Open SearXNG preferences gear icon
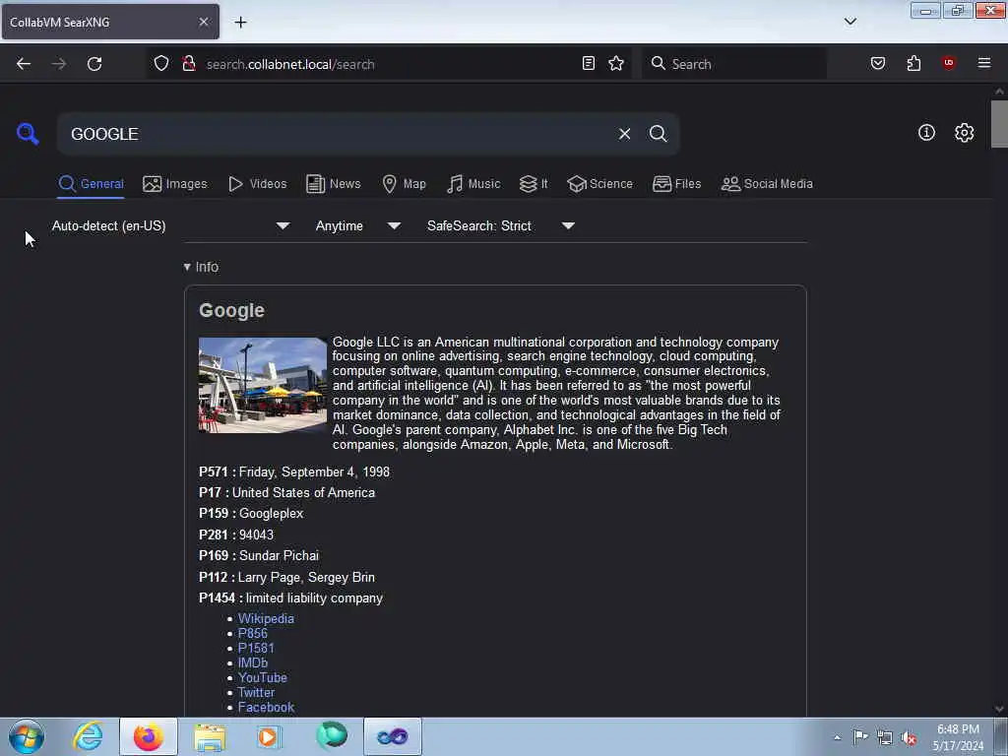Screen dimensions: 1008x756 [x=965, y=133]
